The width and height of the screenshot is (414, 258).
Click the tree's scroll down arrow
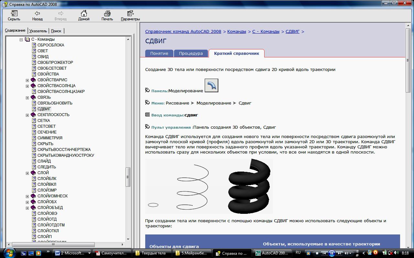(128, 239)
